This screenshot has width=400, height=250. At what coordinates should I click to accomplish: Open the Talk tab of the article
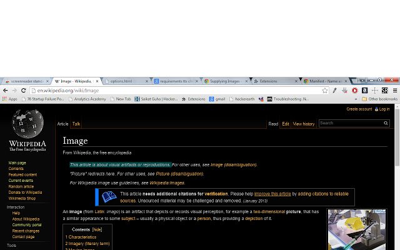[76, 124]
